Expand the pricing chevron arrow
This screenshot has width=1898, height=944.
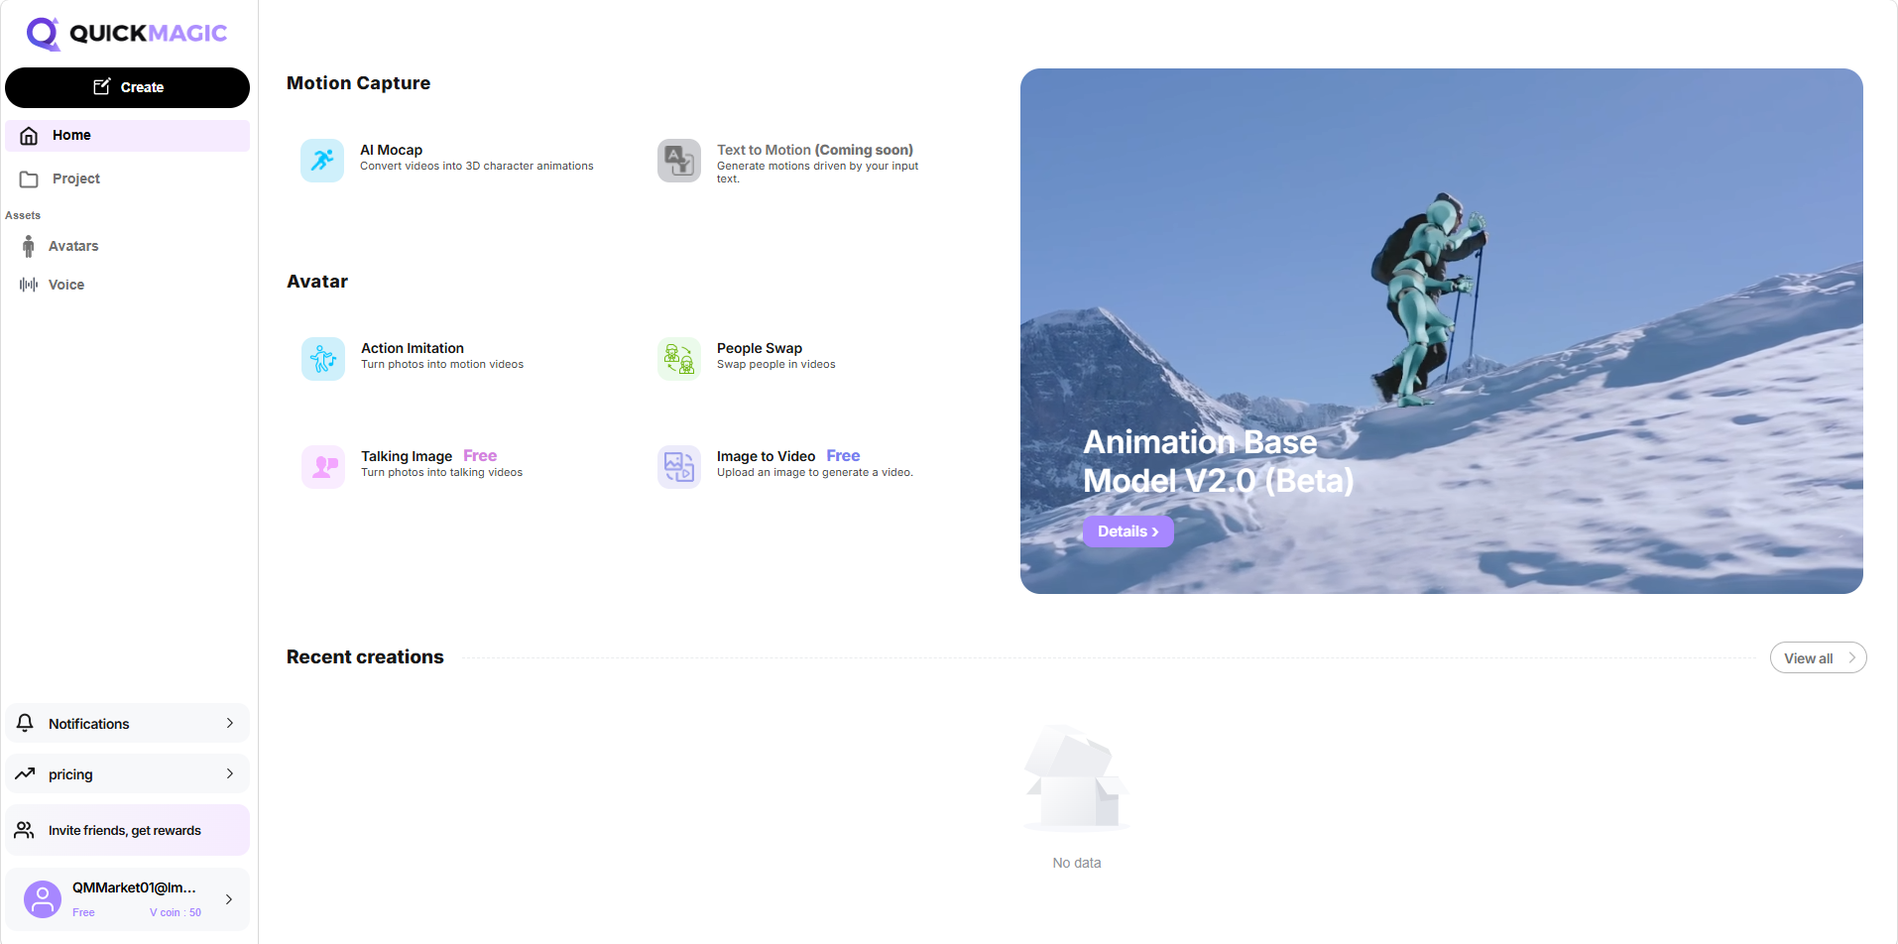230,773
